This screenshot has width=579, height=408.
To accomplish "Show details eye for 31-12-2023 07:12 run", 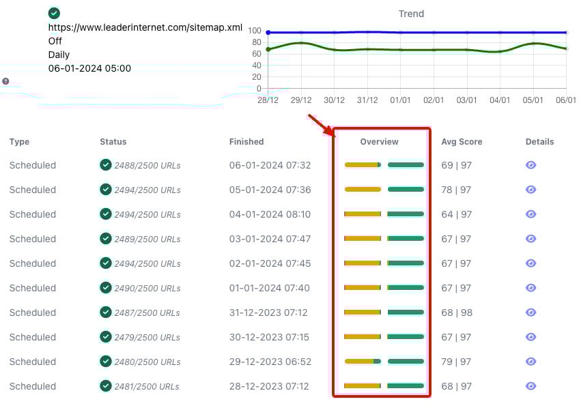I will click(x=531, y=312).
